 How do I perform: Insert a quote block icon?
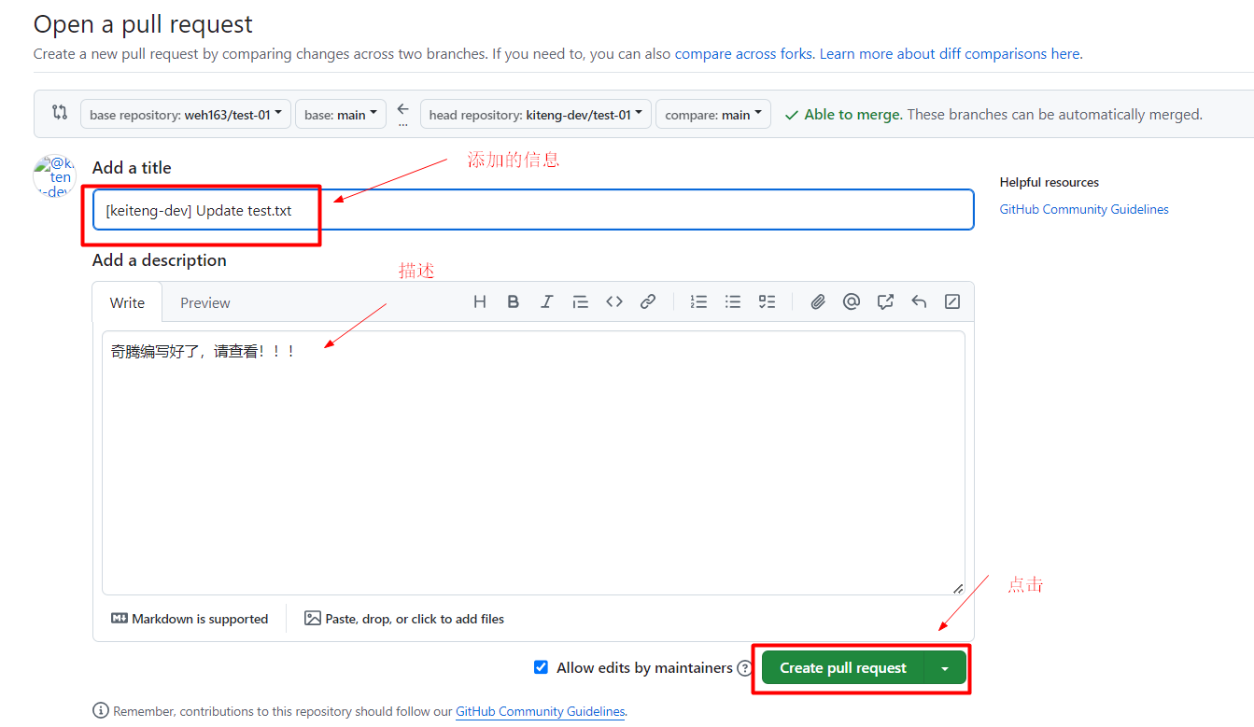pyautogui.click(x=580, y=301)
